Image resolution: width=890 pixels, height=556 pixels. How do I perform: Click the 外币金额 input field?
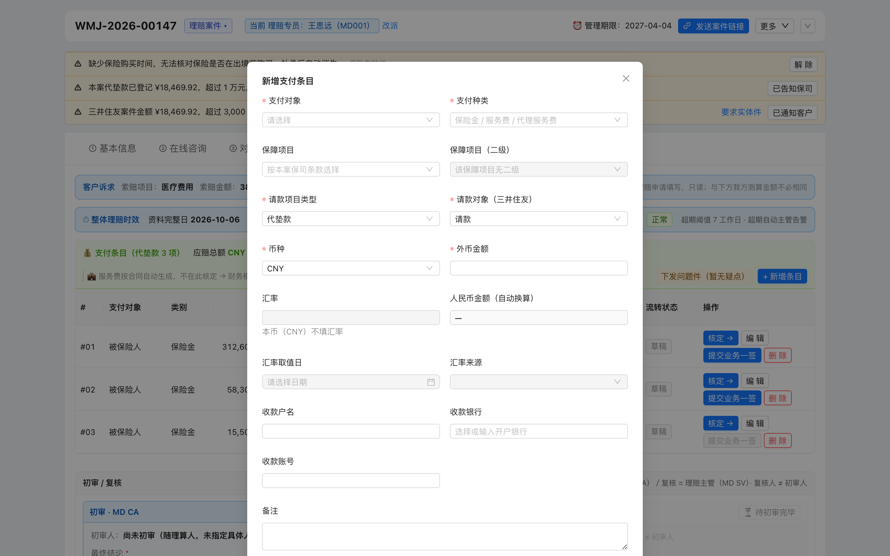coord(539,268)
